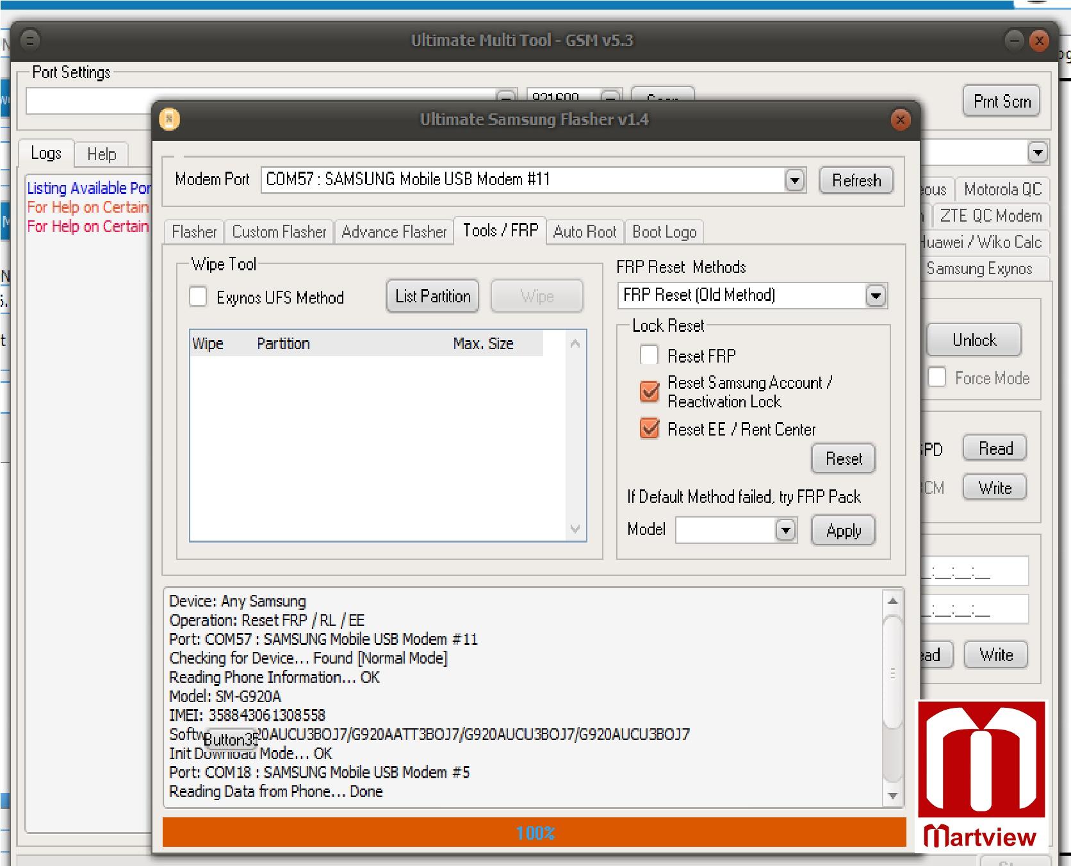Click 'Listing Available Por' log line
Screen dimensions: 1071x866
88,188
